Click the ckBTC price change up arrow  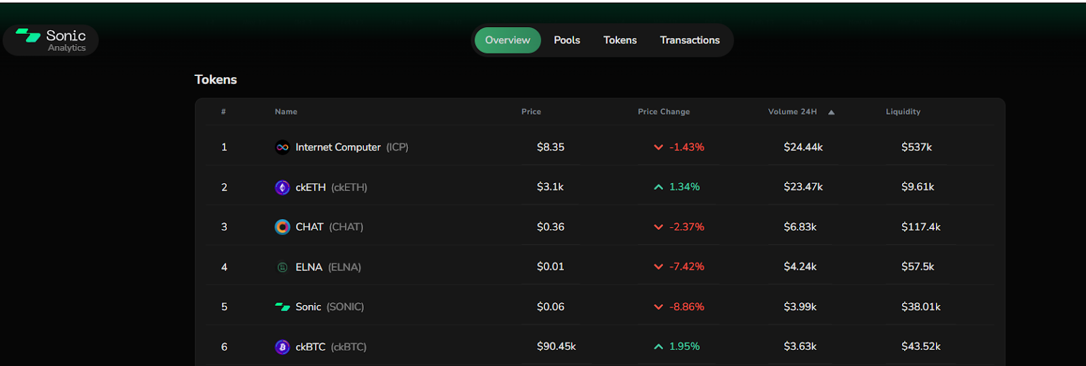coord(658,347)
